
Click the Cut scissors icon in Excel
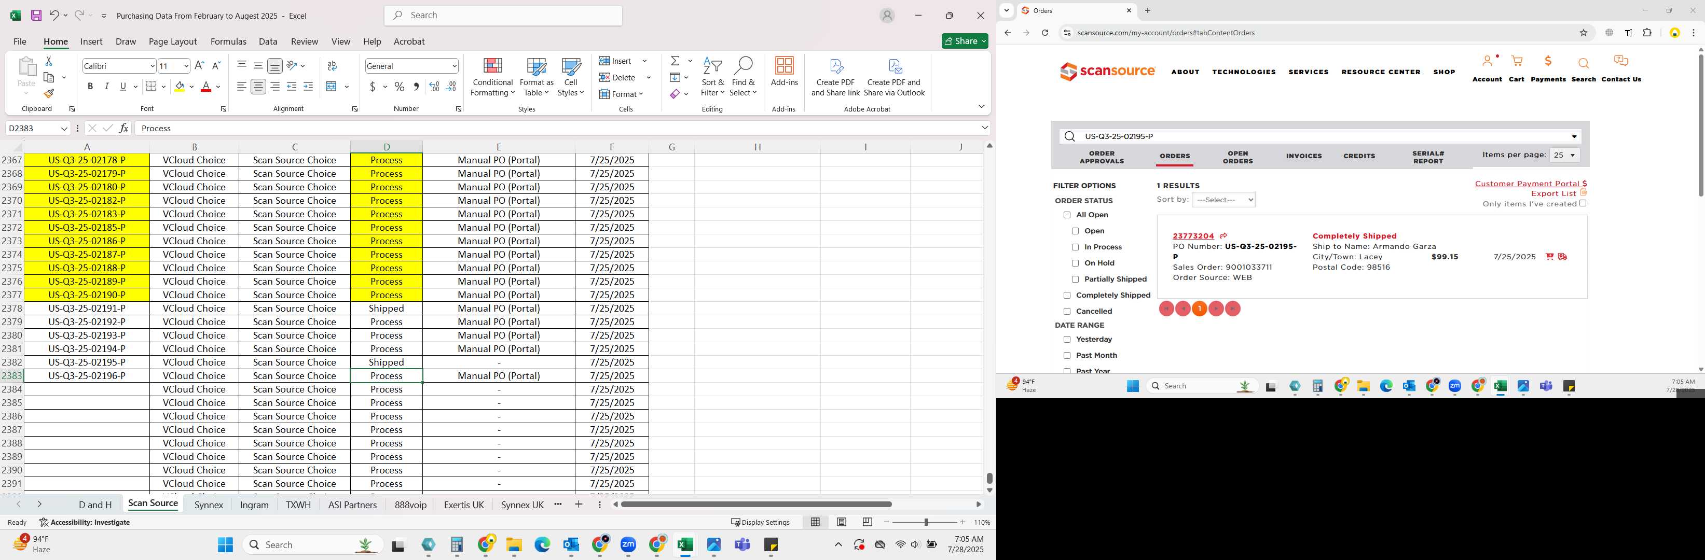(48, 61)
